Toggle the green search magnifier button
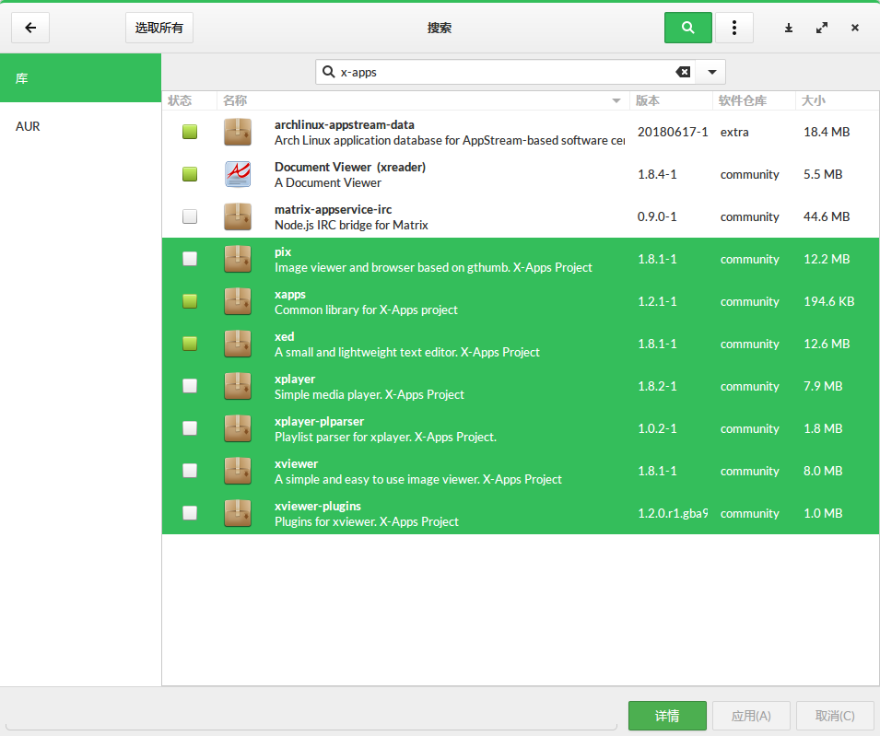Viewport: 880px width, 736px height. coord(688,28)
